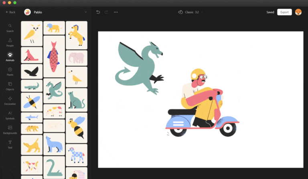
Task: Insert the spotted cow illustration
Action: 54,111
